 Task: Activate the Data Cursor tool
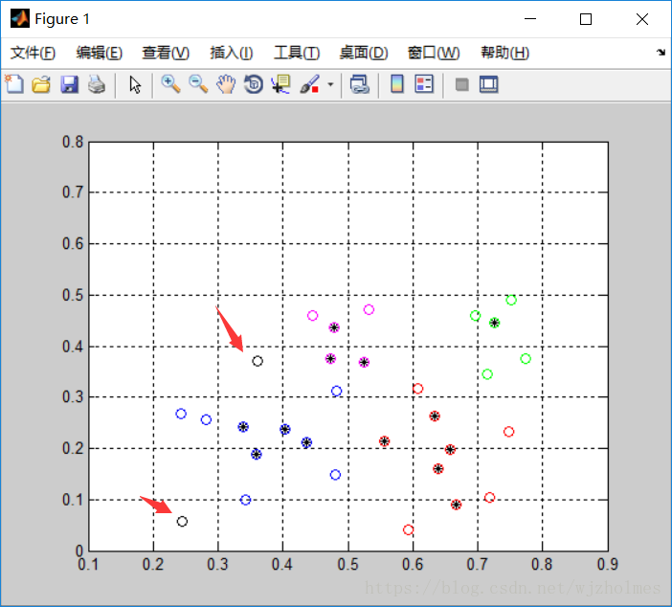point(280,84)
